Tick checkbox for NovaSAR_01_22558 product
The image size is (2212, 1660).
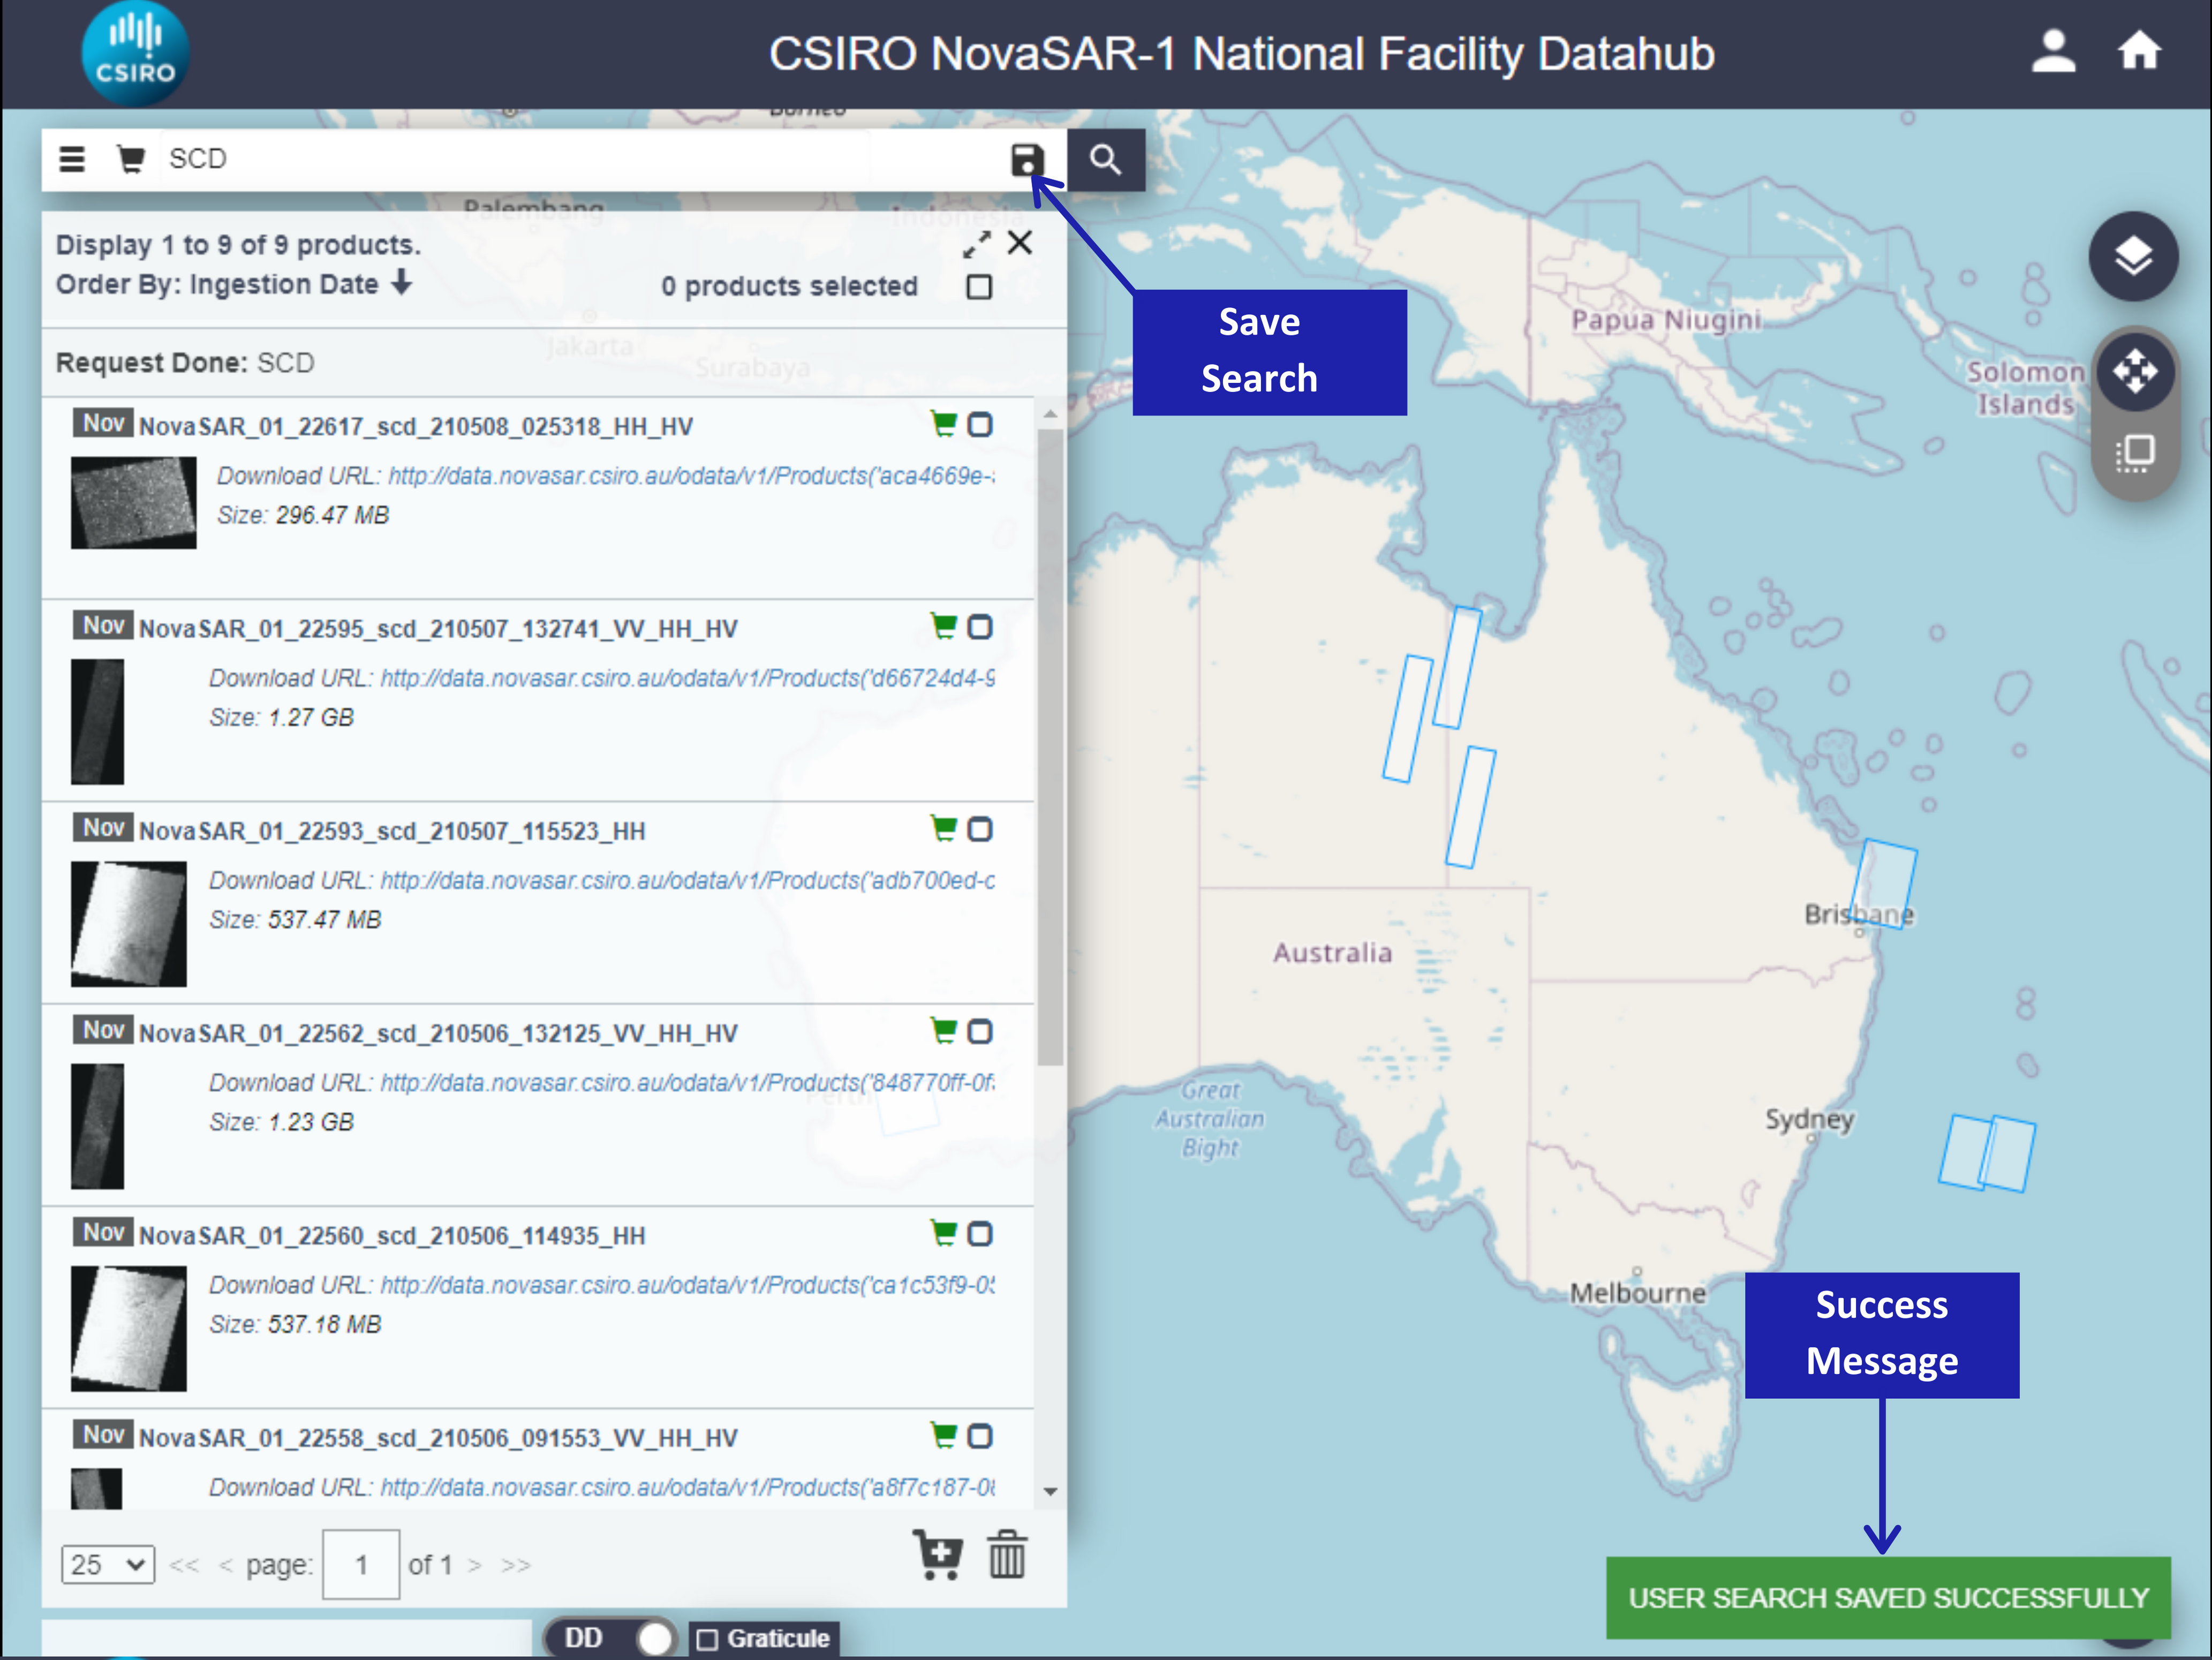tap(980, 1436)
